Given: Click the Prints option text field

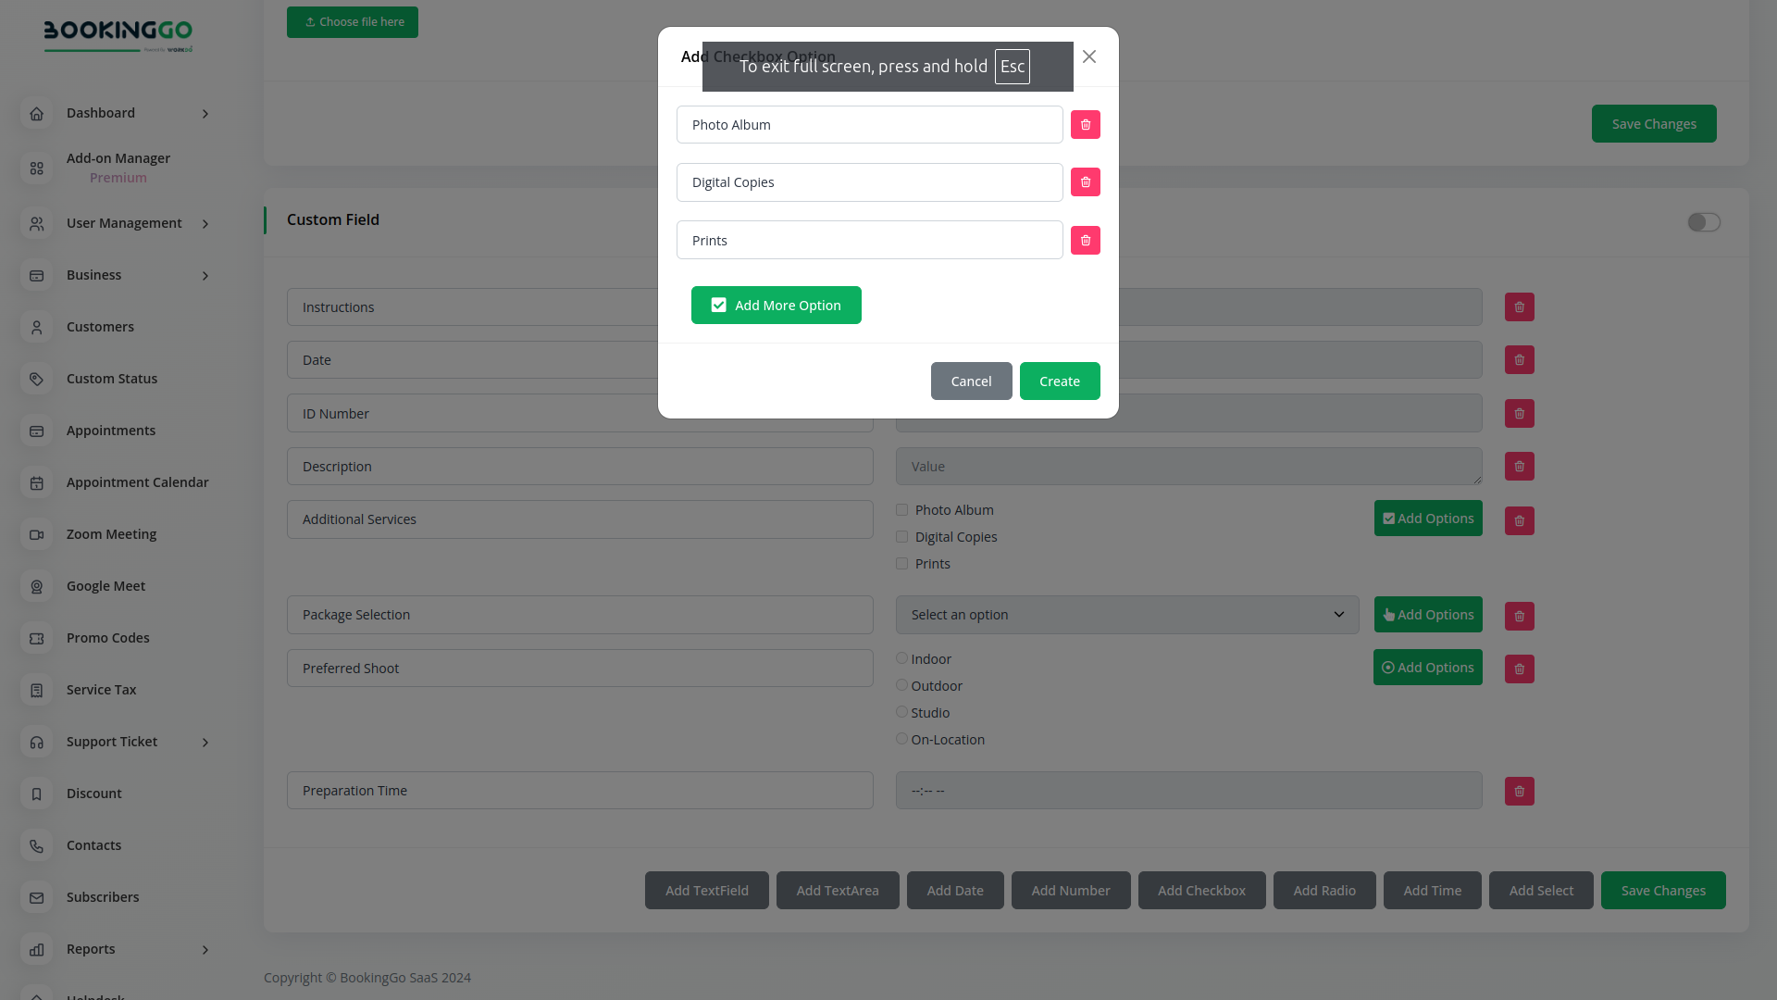Looking at the screenshot, I should tap(869, 241).
